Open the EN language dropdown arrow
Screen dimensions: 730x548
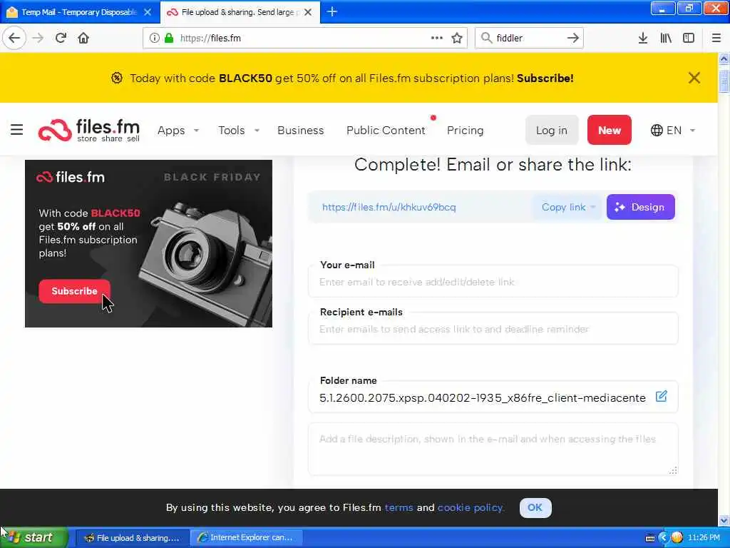692,131
